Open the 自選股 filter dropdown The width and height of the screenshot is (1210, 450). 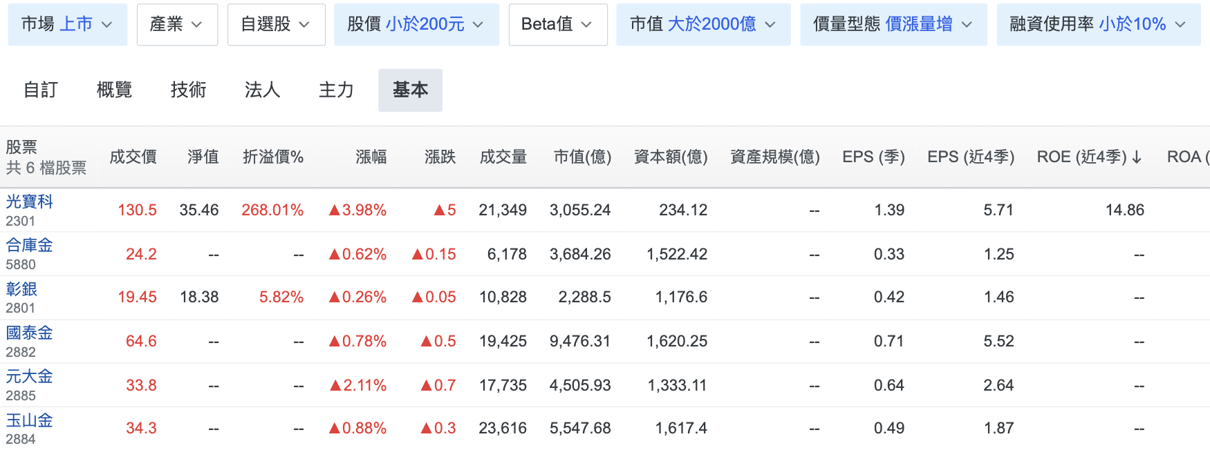pyautogui.click(x=276, y=24)
